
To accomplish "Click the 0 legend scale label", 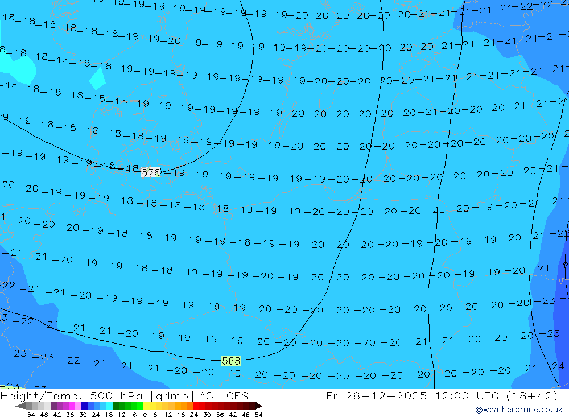I will tap(145, 415).
